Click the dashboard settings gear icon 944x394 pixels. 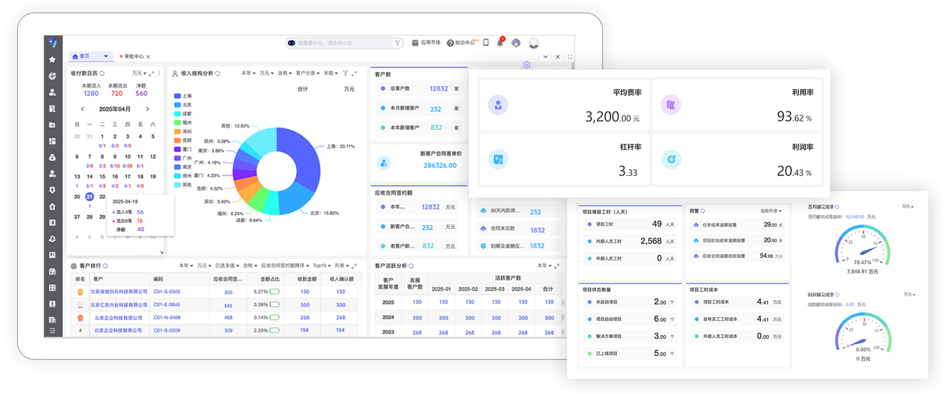click(527, 65)
